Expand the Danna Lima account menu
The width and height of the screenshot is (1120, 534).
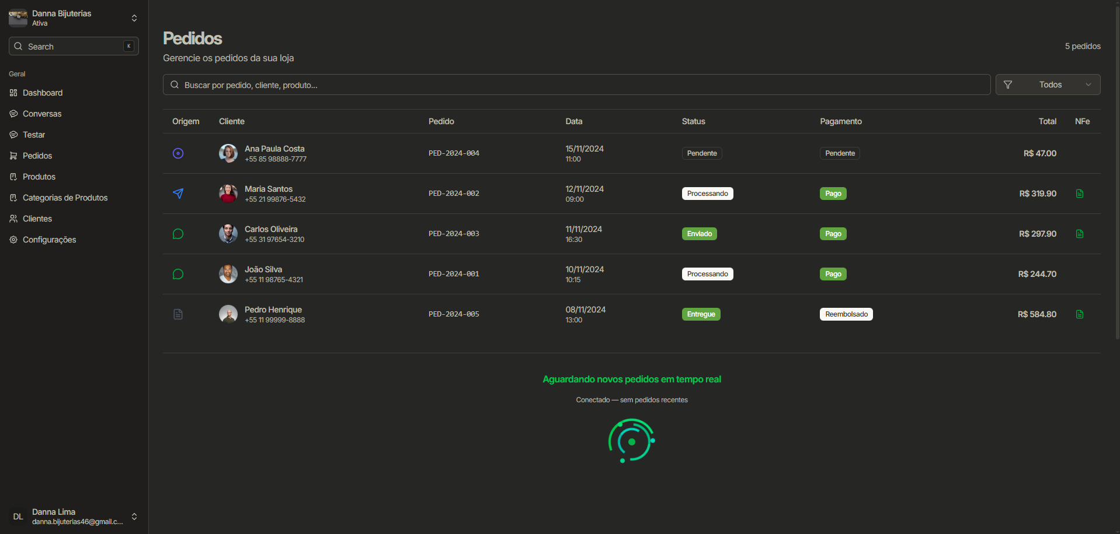coord(134,517)
